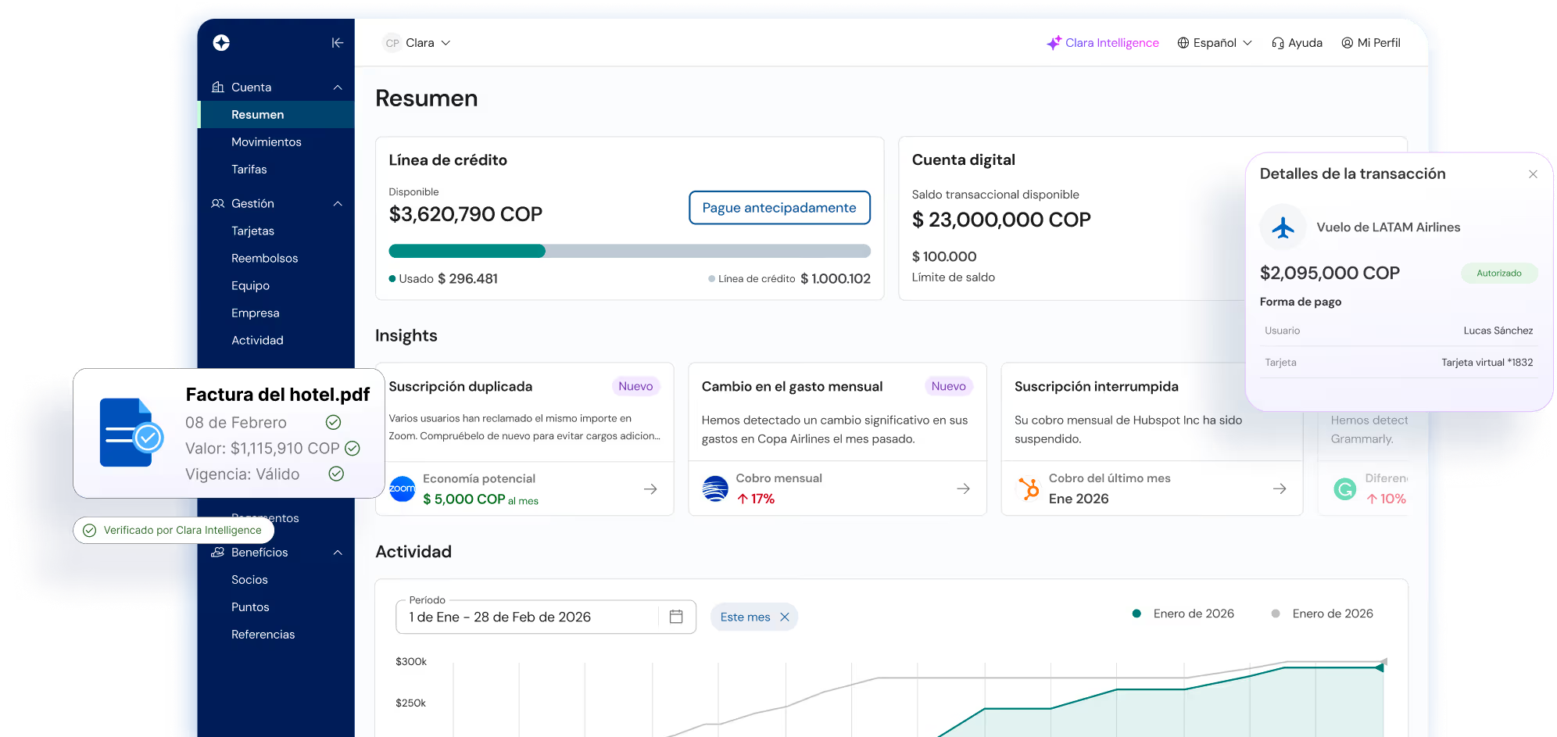Screen dimensions: 1557x737
Task: Select Resumen in the sidebar
Action: 277,114
